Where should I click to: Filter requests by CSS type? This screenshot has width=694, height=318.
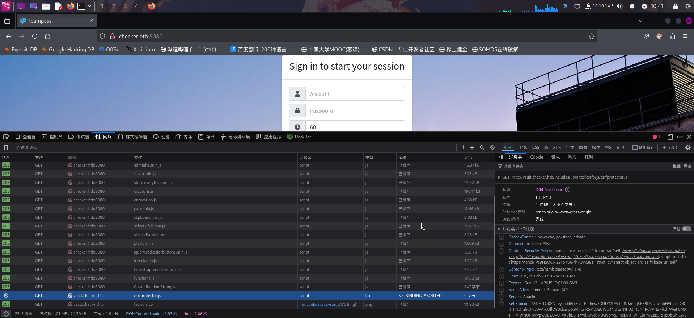point(536,147)
